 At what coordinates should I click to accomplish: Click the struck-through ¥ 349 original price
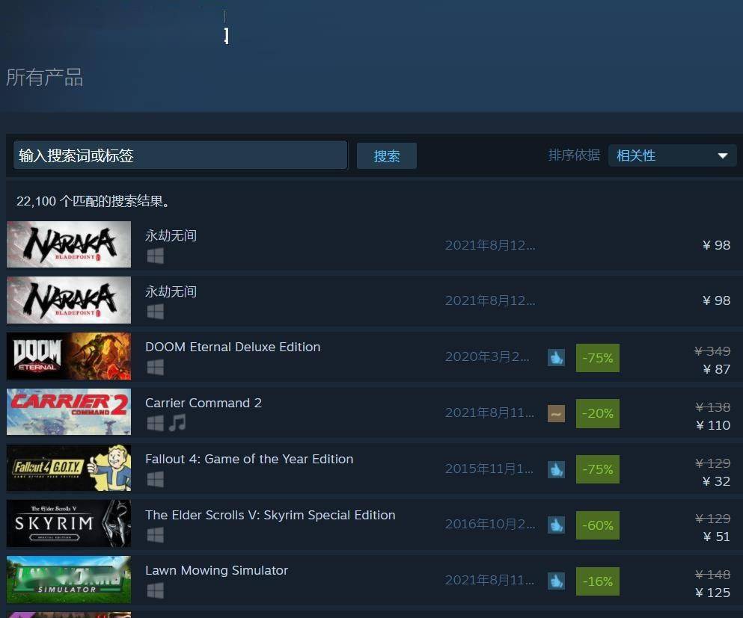click(x=712, y=351)
